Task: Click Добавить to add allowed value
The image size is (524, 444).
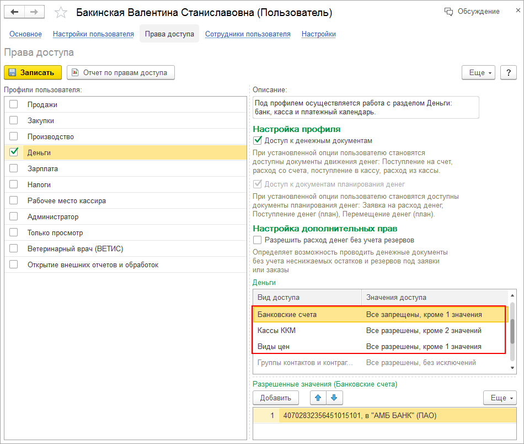Action: pyautogui.click(x=275, y=398)
